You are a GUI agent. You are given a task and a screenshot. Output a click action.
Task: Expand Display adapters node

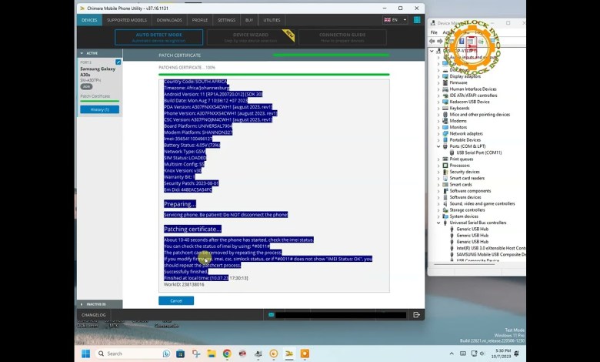[x=438, y=76]
